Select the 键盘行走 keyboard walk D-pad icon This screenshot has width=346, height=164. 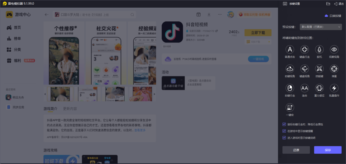(x=304, y=49)
